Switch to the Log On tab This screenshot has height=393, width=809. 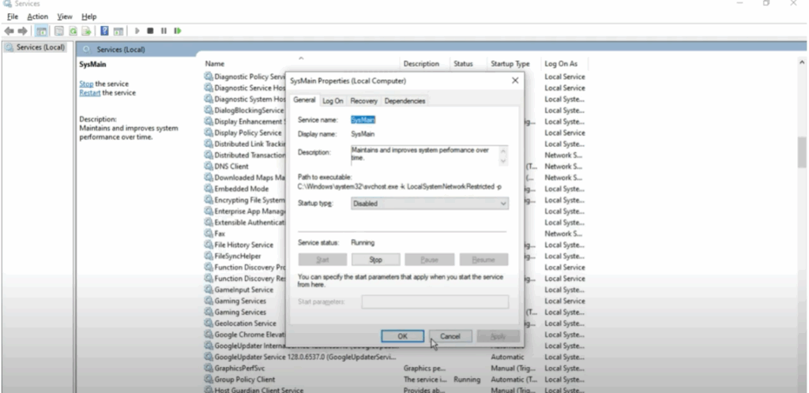pyautogui.click(x=333, y=101)
